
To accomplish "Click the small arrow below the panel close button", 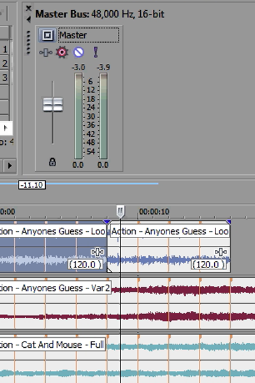I will pos(29,19).
